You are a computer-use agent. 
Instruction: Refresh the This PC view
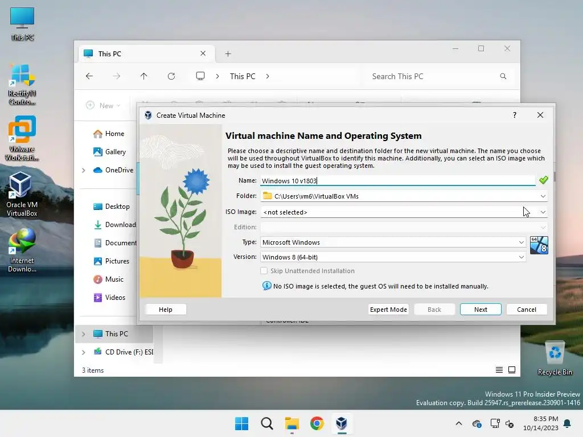[171, 76]
